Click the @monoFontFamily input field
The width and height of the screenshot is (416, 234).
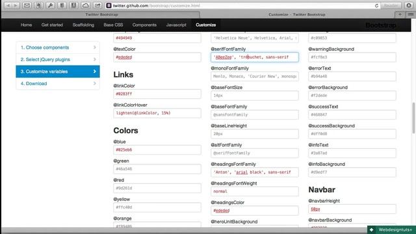click(x=255, y=77)
